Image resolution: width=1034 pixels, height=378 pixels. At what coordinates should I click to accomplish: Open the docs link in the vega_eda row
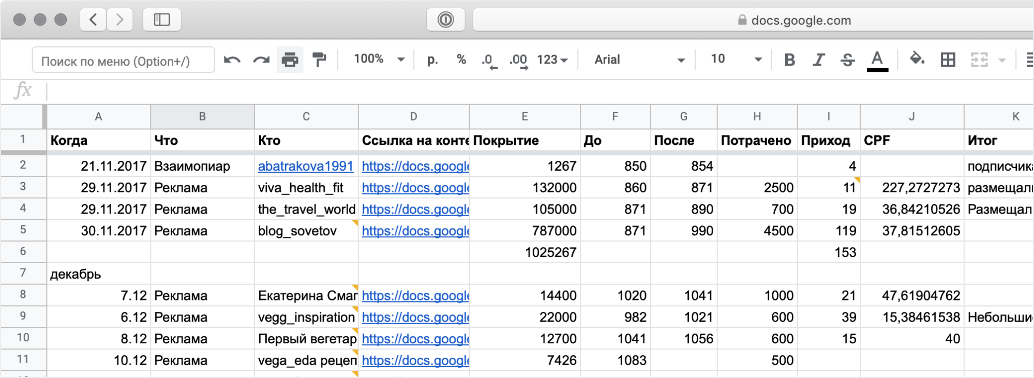click(415, 360)
